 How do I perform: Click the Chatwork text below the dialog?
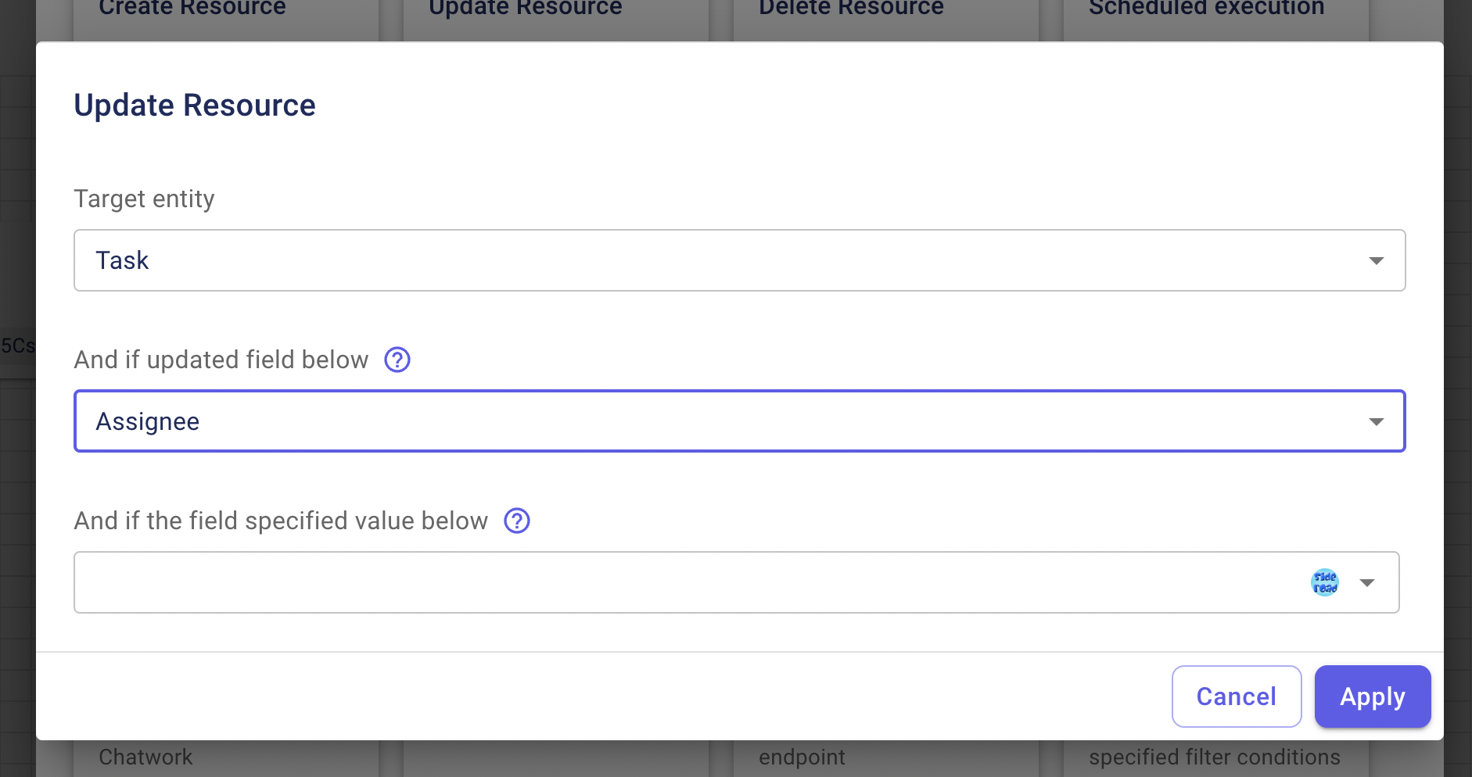click(145, 757)
